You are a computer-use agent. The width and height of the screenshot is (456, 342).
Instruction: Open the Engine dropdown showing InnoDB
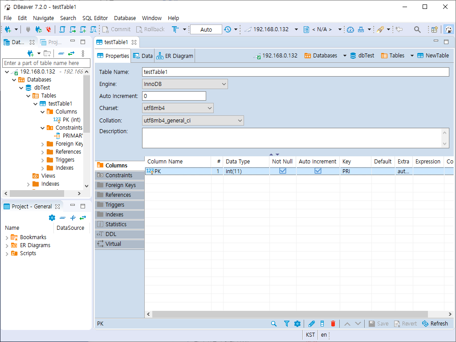pos(185,84)
